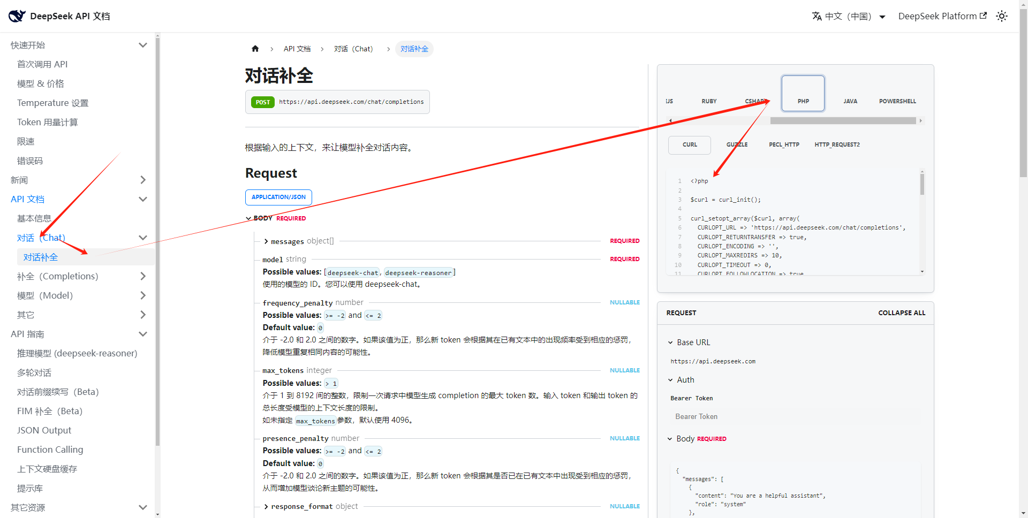Open DeepSeek Platform external link
1028x518 pixels.
942,16
